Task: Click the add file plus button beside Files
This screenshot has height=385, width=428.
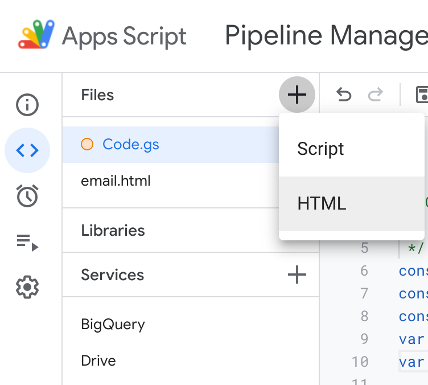Action: coord(297,95)
